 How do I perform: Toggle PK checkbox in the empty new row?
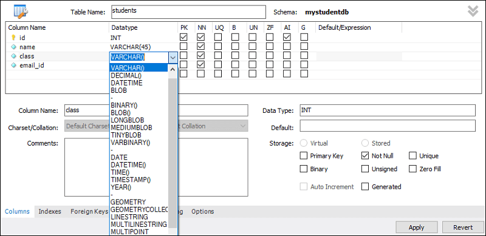(184, 73)
